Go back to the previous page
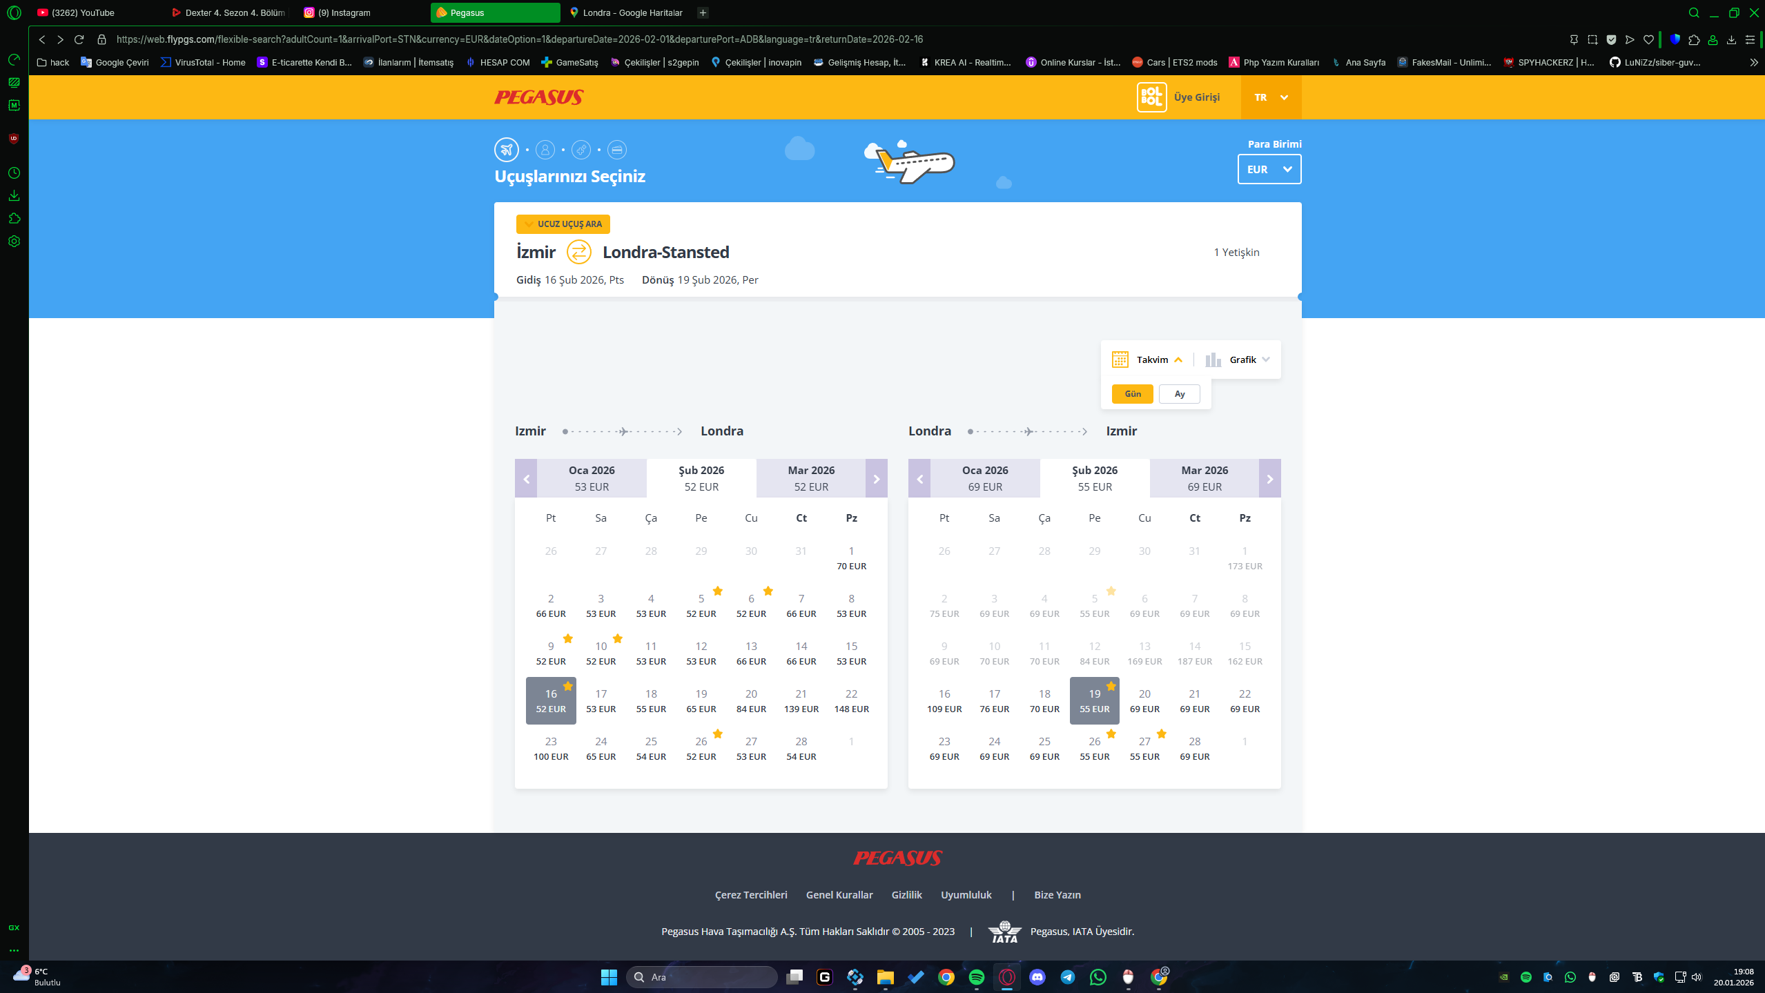This screenshot has height=993, width=1765. pos(42,39)
